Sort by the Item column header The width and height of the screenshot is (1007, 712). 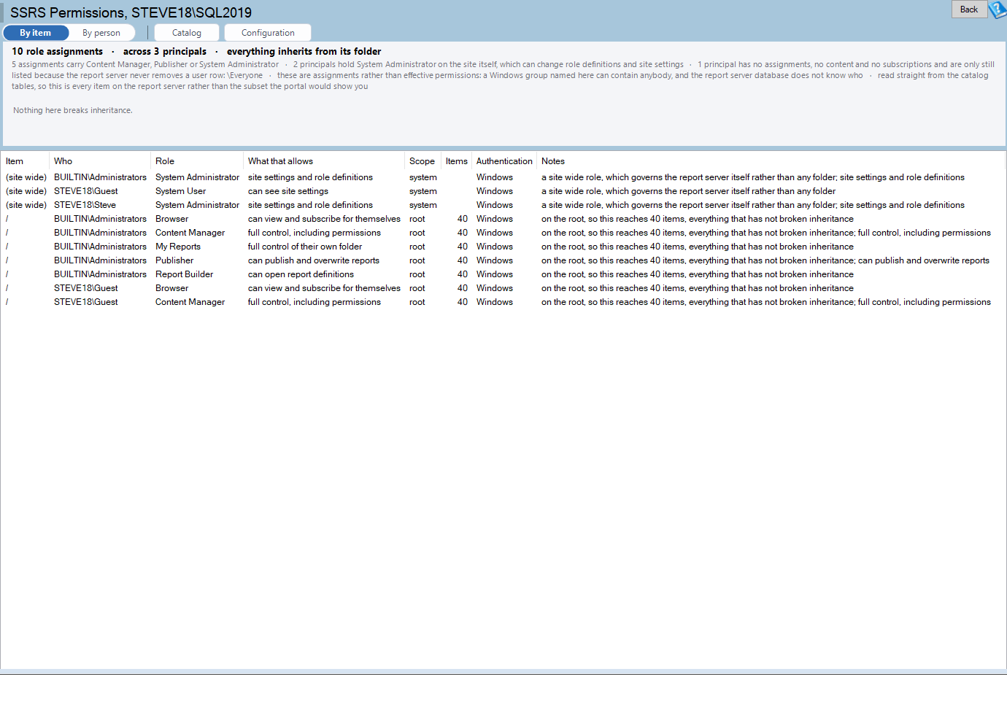(x=25, y=161)
